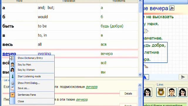
Task: Sort by the Translation column header
Action: (68, 1)
